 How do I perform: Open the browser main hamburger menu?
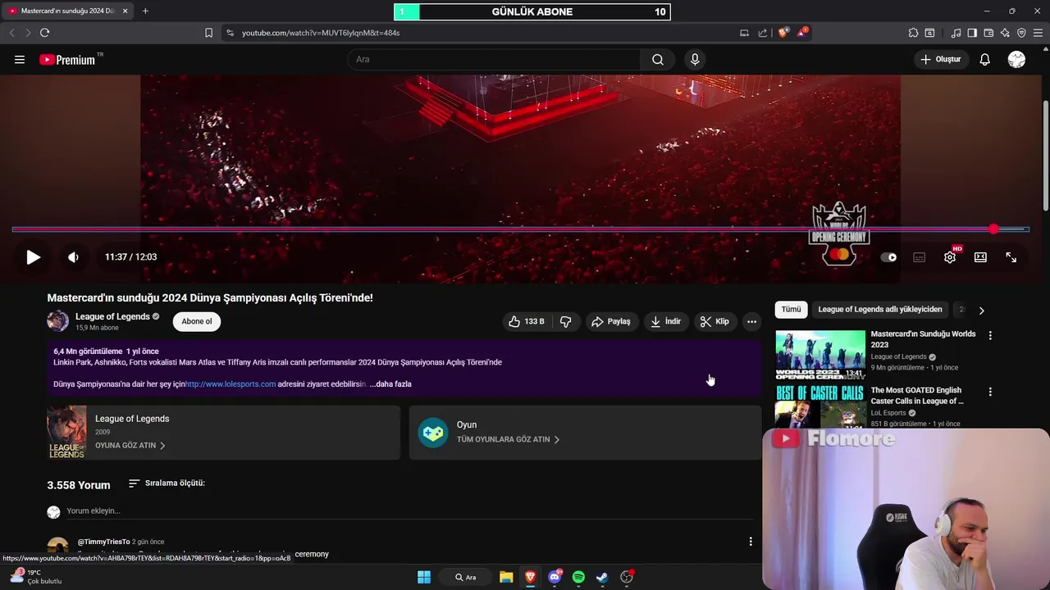click(1039, 33)
